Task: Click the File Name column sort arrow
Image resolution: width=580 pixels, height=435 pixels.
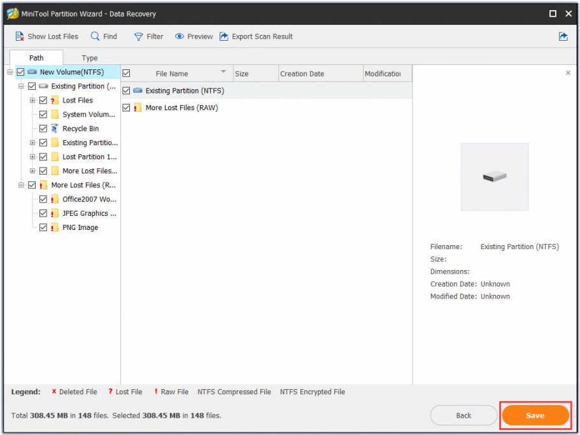Action: tap(223, 71)
